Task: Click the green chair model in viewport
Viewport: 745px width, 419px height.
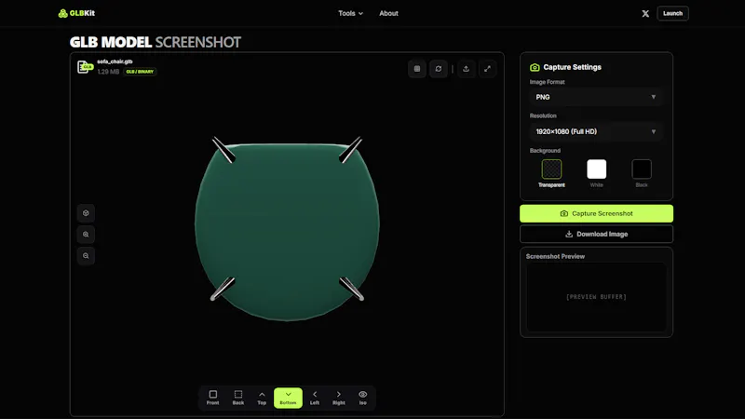Action: (287, 229)
